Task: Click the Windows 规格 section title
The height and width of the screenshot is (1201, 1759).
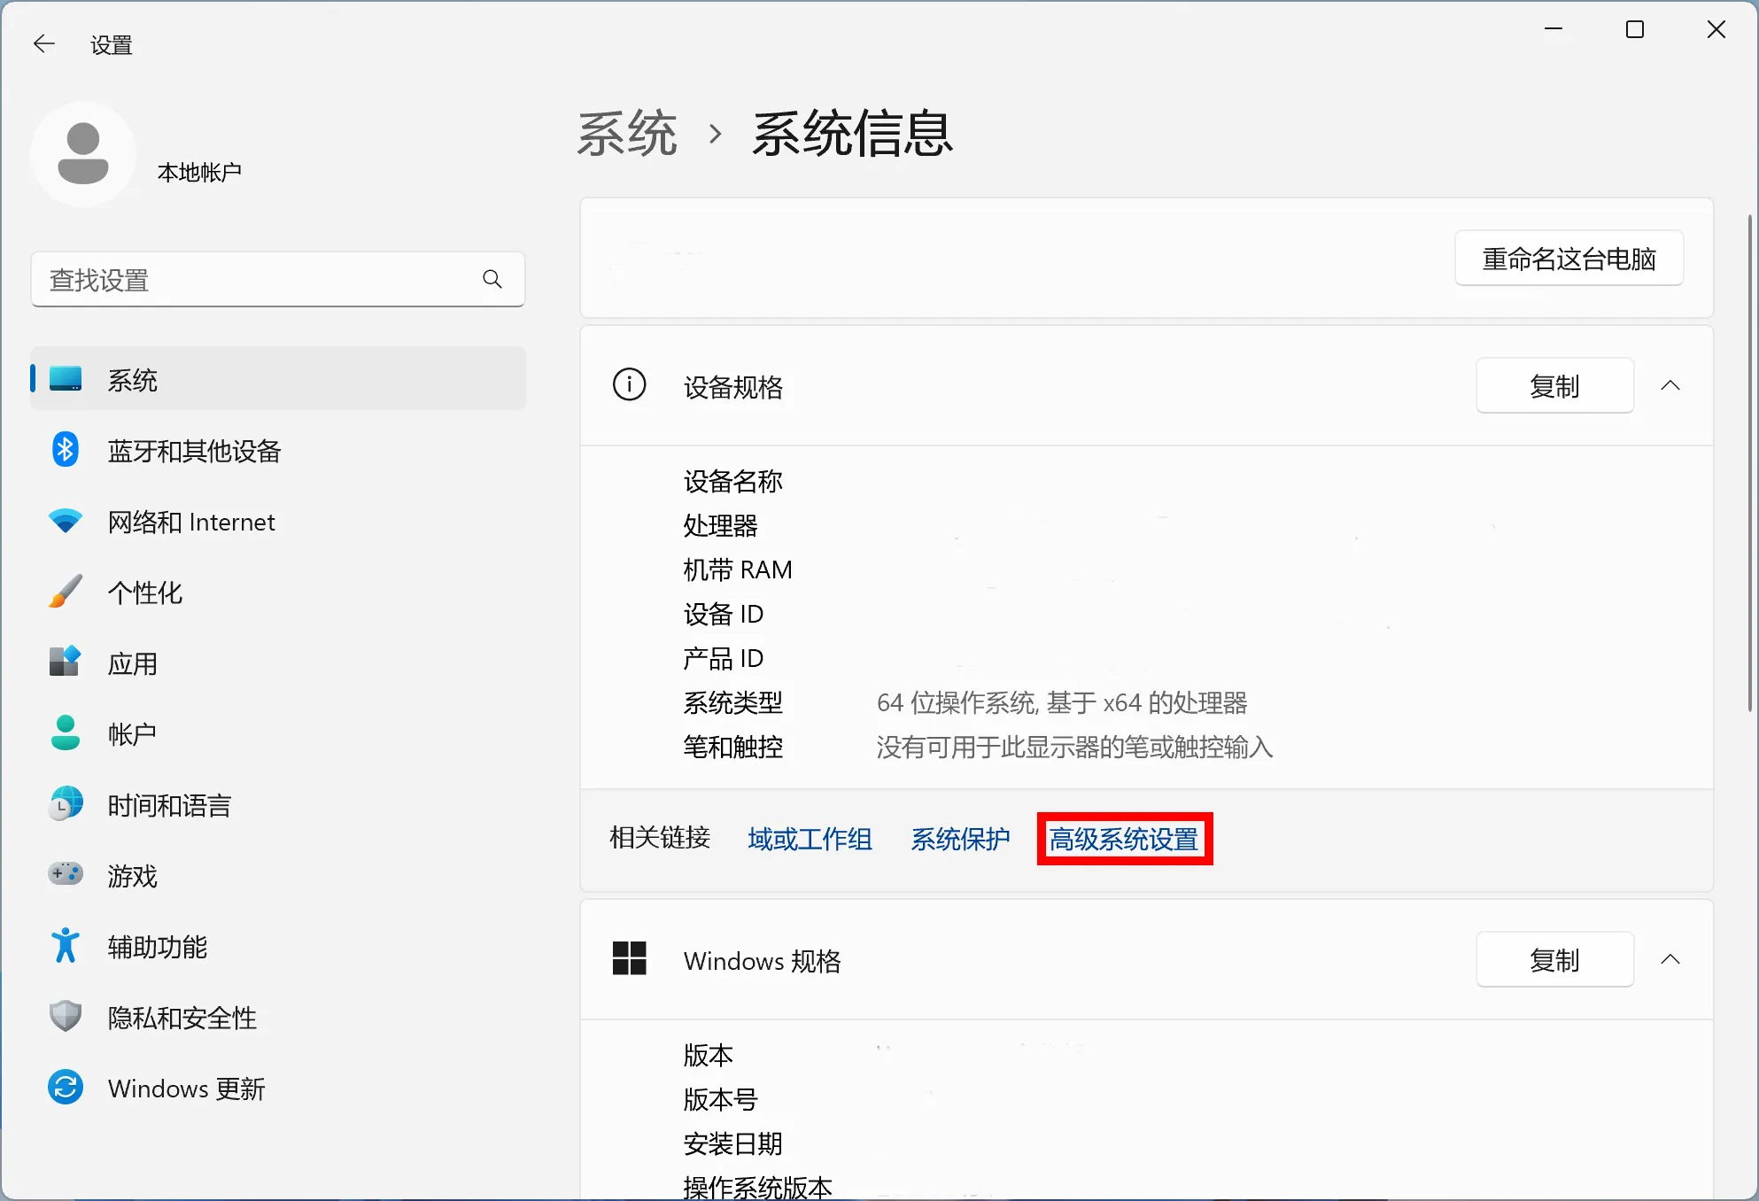Action: pyautogui.click(x=763, y=961)
